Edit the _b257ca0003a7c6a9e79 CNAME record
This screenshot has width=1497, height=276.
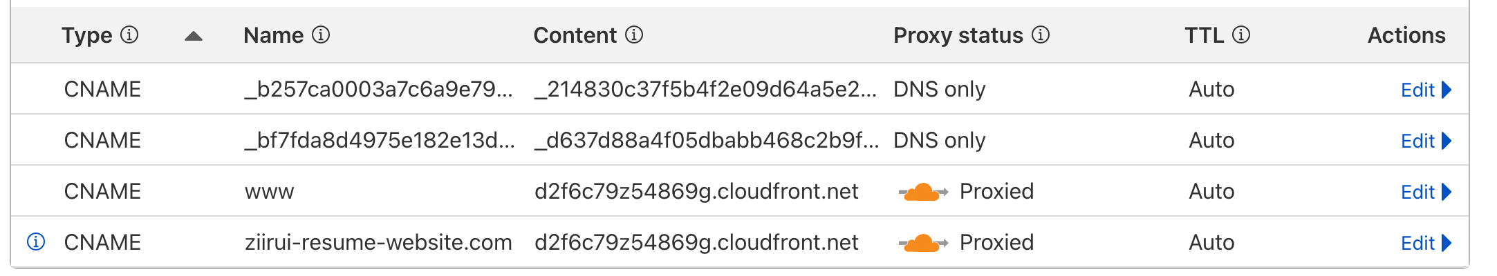(x=1425, y=90)
